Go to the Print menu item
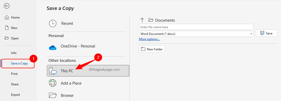281x101 pixels. [14, 74]
